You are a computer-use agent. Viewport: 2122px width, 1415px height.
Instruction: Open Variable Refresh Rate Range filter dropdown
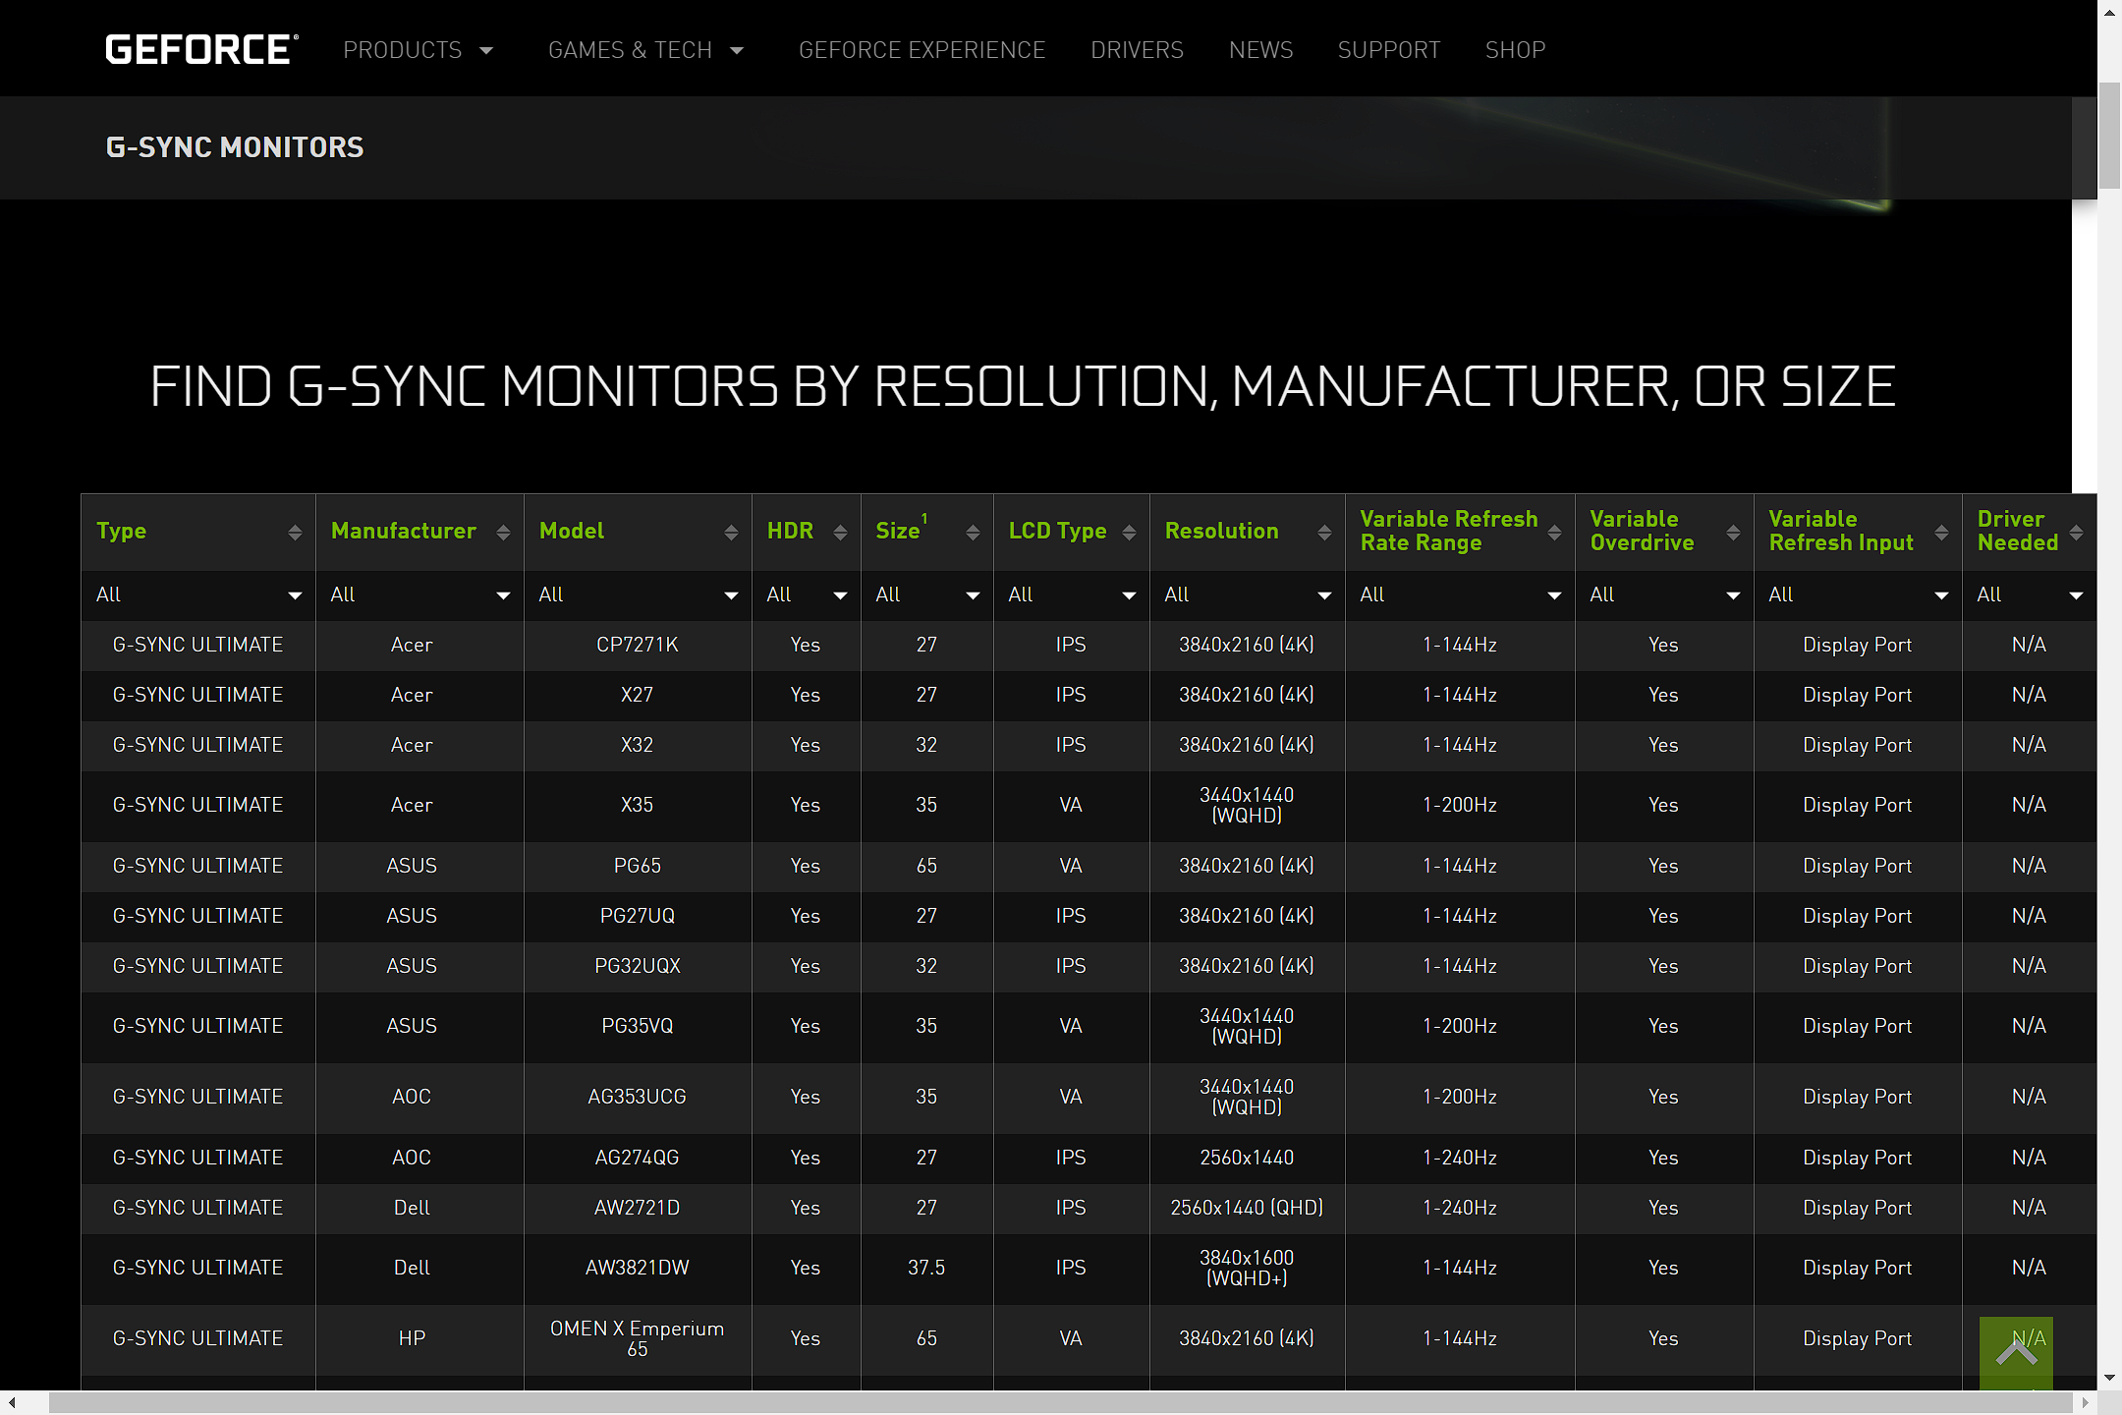tap(1461, 594)
